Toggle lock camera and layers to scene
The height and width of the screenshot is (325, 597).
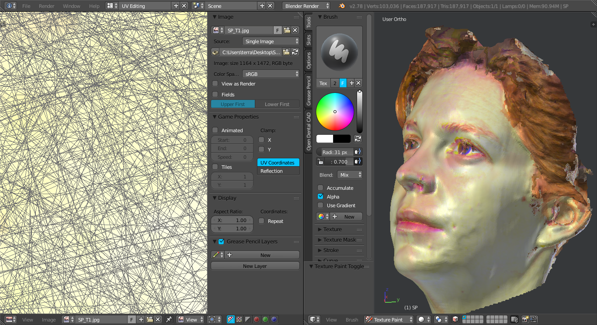click(x=514, y=320)
